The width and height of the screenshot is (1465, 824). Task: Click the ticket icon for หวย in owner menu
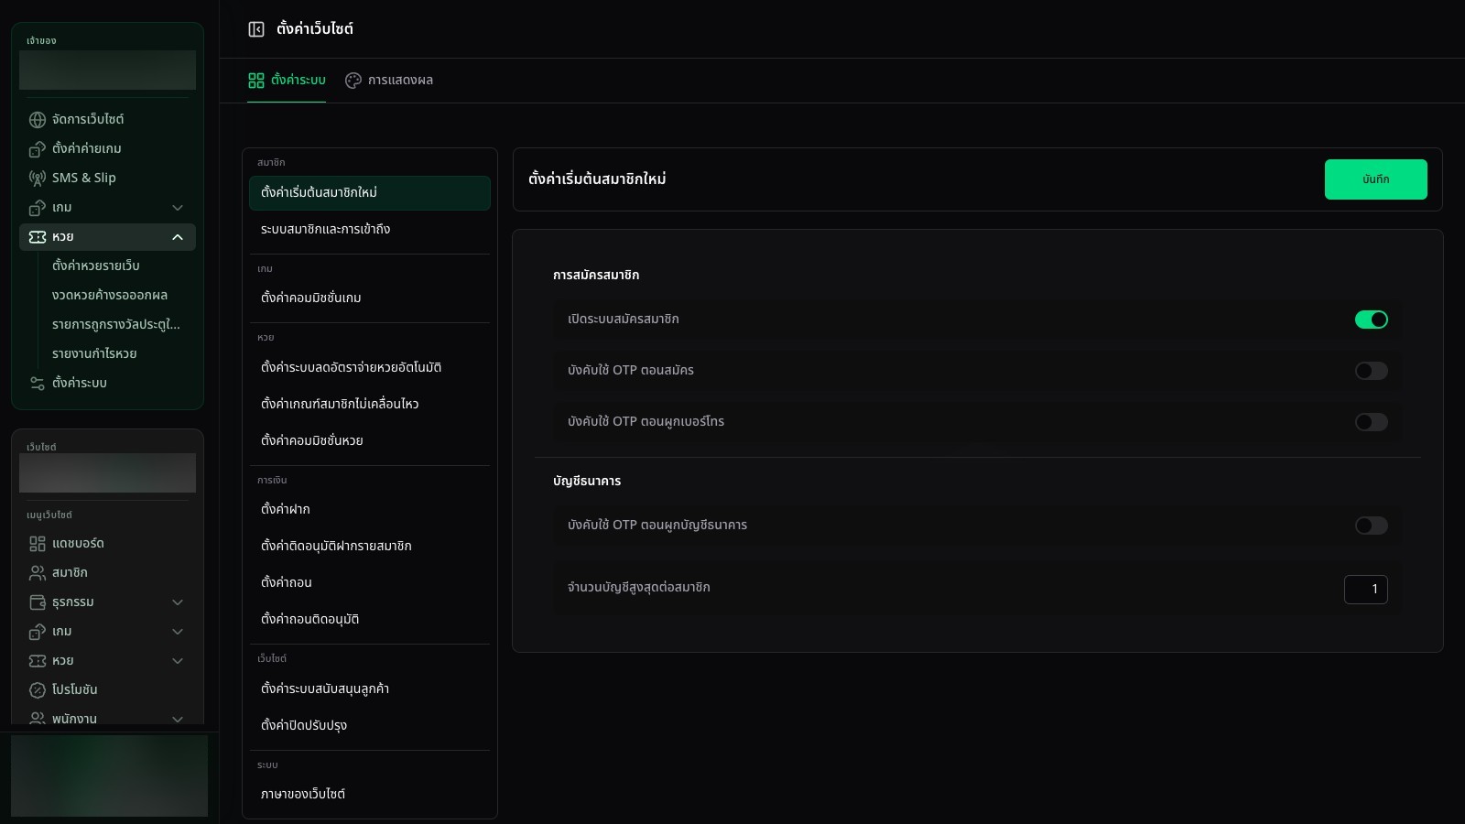38,237
